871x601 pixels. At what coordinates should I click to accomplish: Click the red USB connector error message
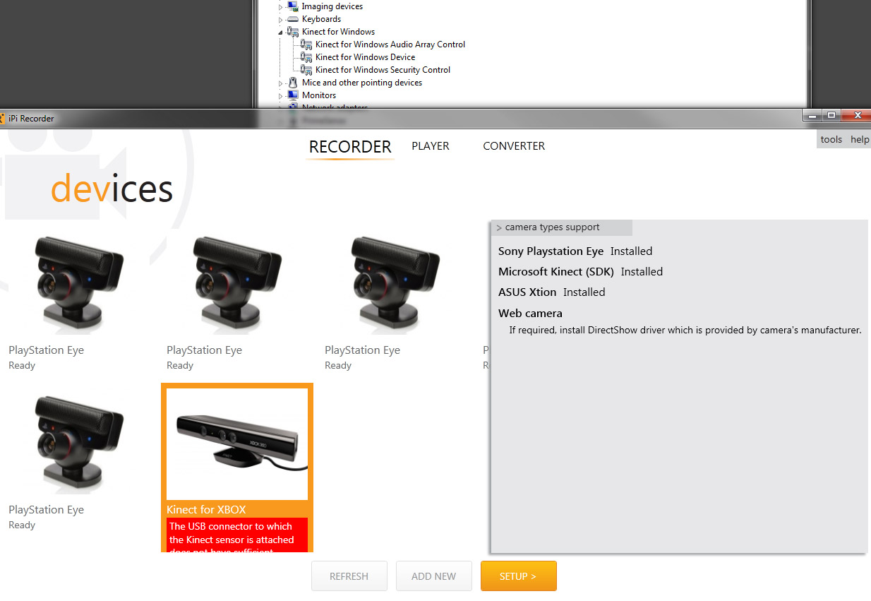pos(237,535)
